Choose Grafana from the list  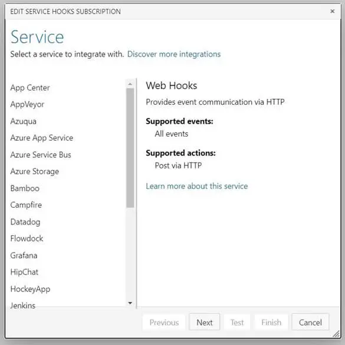[x=24, y=256]
